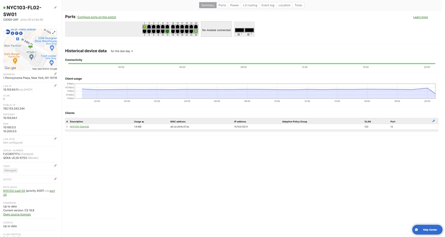Click the Client usage graph area
The height and width of the screenshot is (237, 445).
255,91
